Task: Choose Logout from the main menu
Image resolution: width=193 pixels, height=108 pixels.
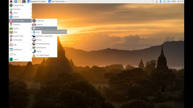Action: (21, 59)
